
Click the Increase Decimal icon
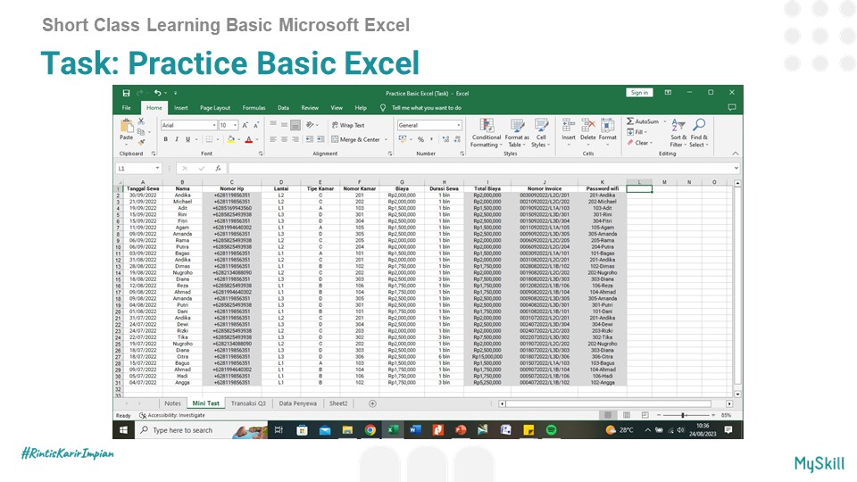446,139
